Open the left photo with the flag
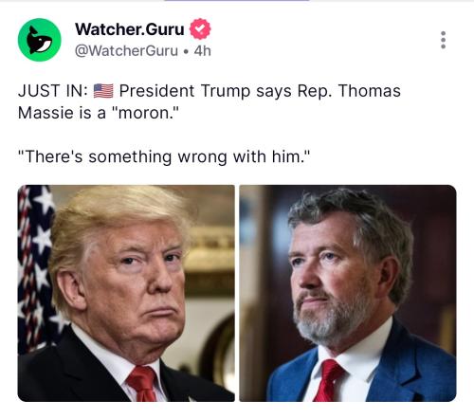474x419 pixels. click(126, 293)
